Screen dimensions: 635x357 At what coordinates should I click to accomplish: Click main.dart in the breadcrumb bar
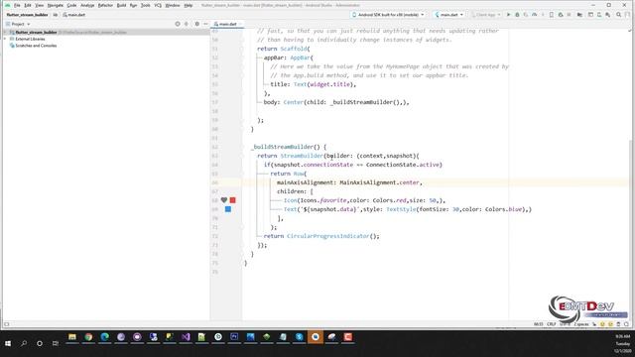coord(74,15)
